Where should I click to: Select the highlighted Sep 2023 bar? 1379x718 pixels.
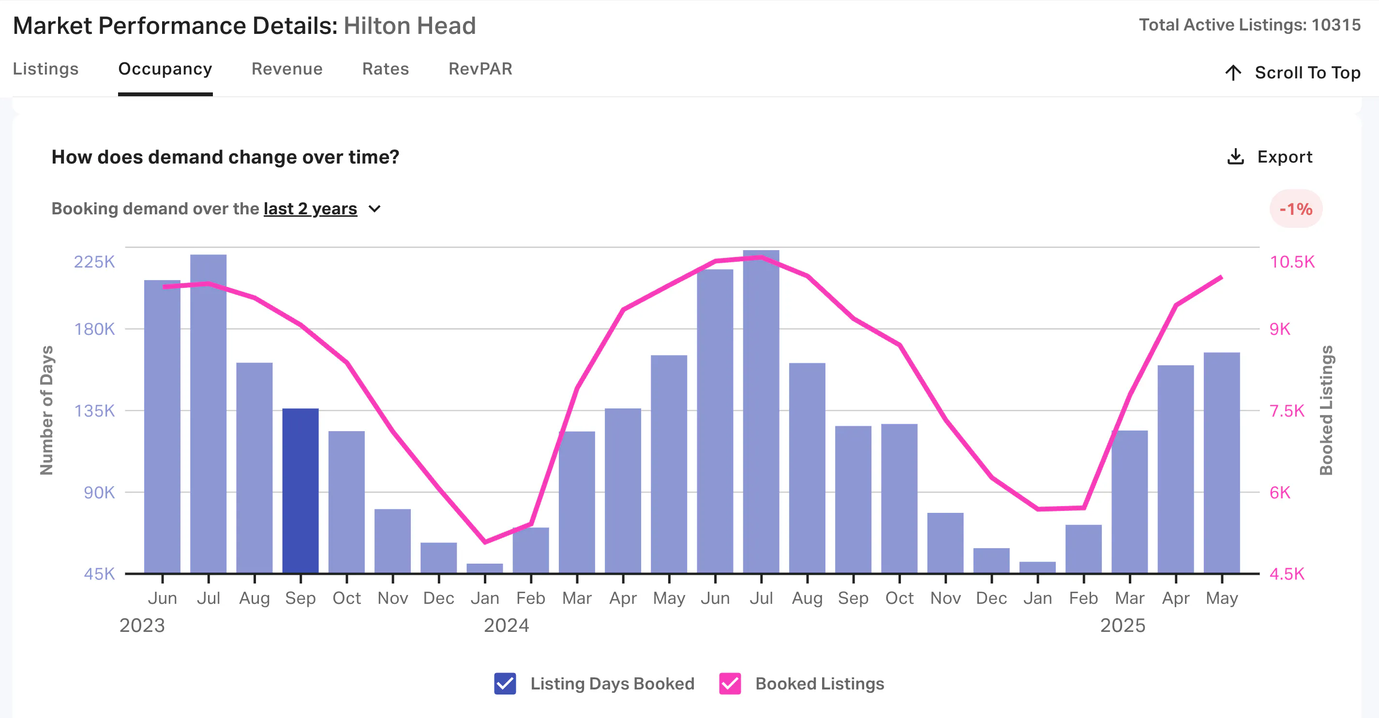pyautogui.click(x=300, y=491)
